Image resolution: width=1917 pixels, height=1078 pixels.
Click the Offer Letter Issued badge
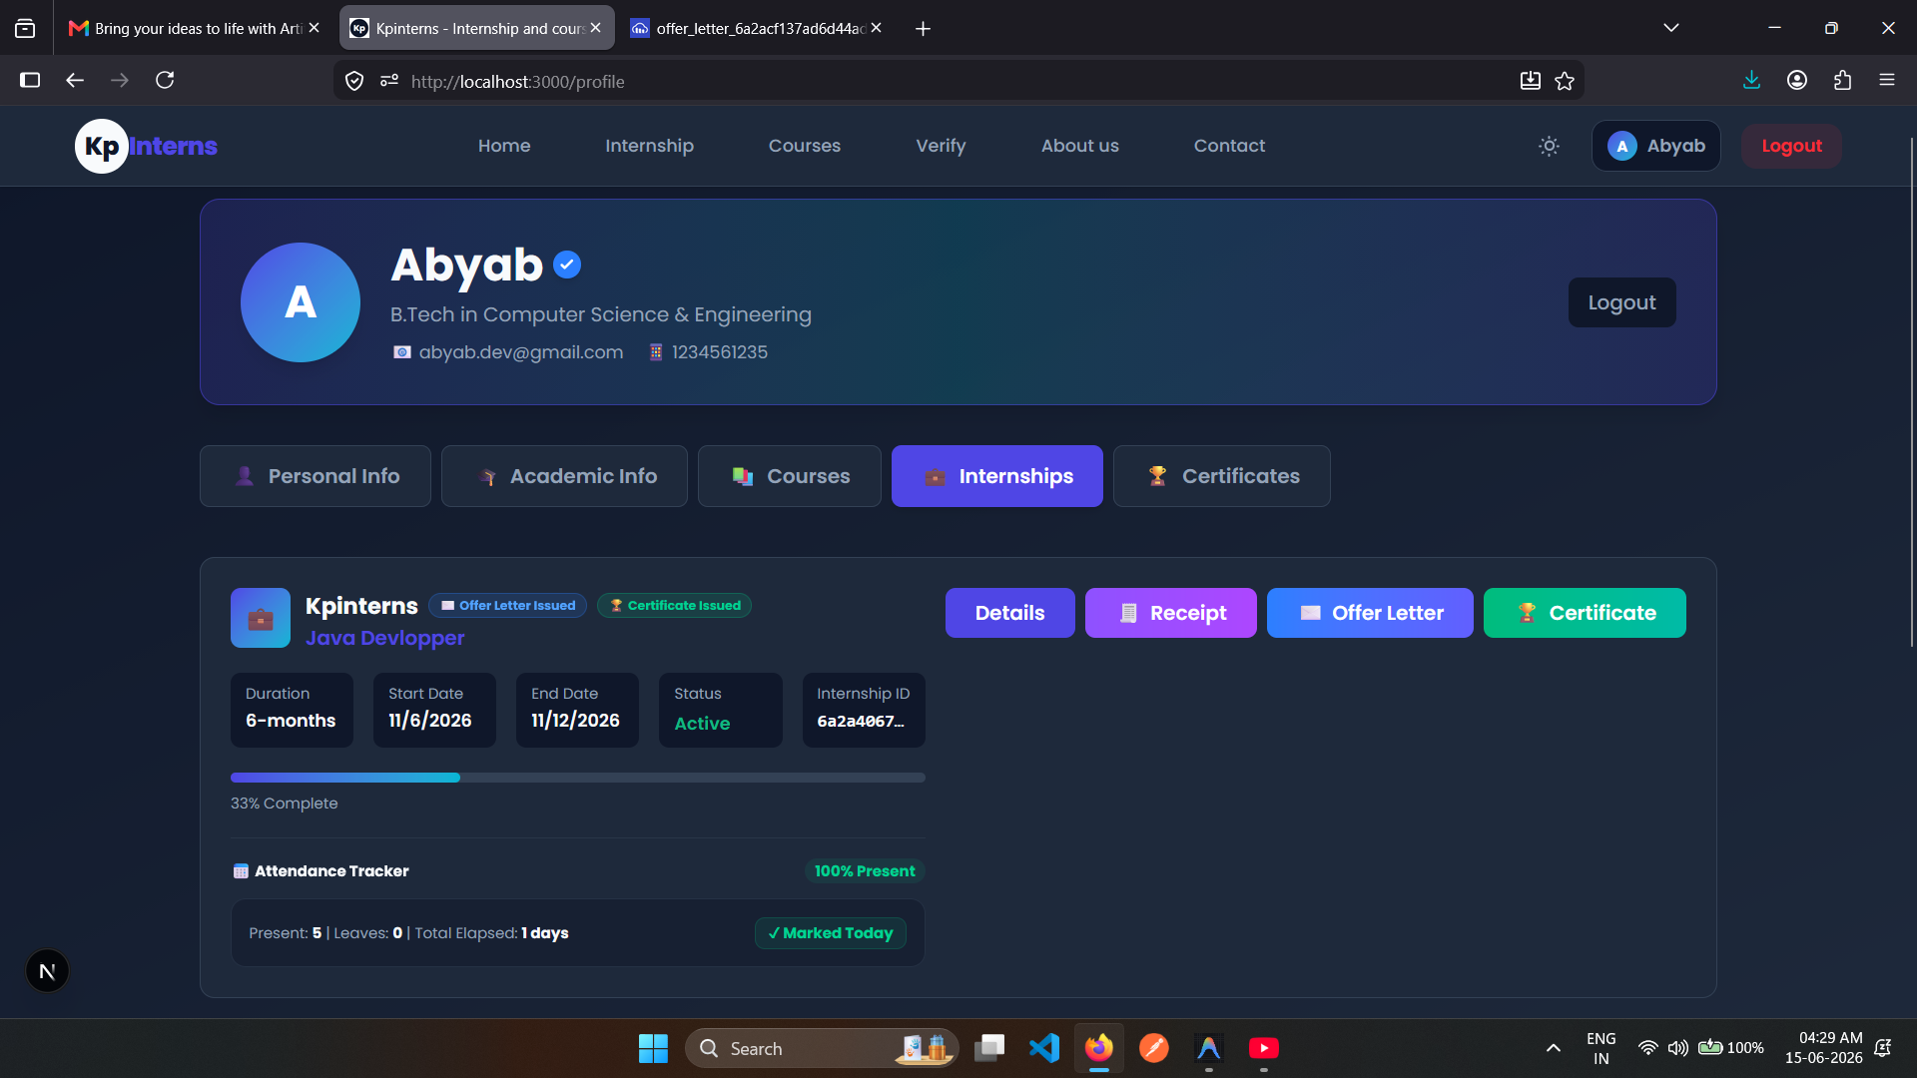point(507,605)
